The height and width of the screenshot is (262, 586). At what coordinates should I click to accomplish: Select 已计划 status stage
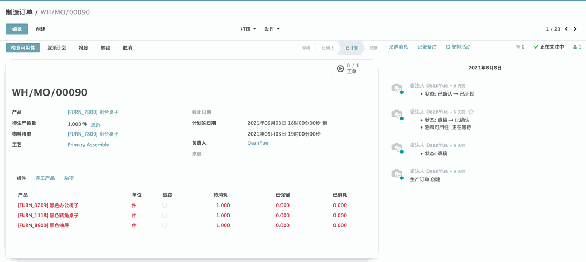[x=351, y=47]
